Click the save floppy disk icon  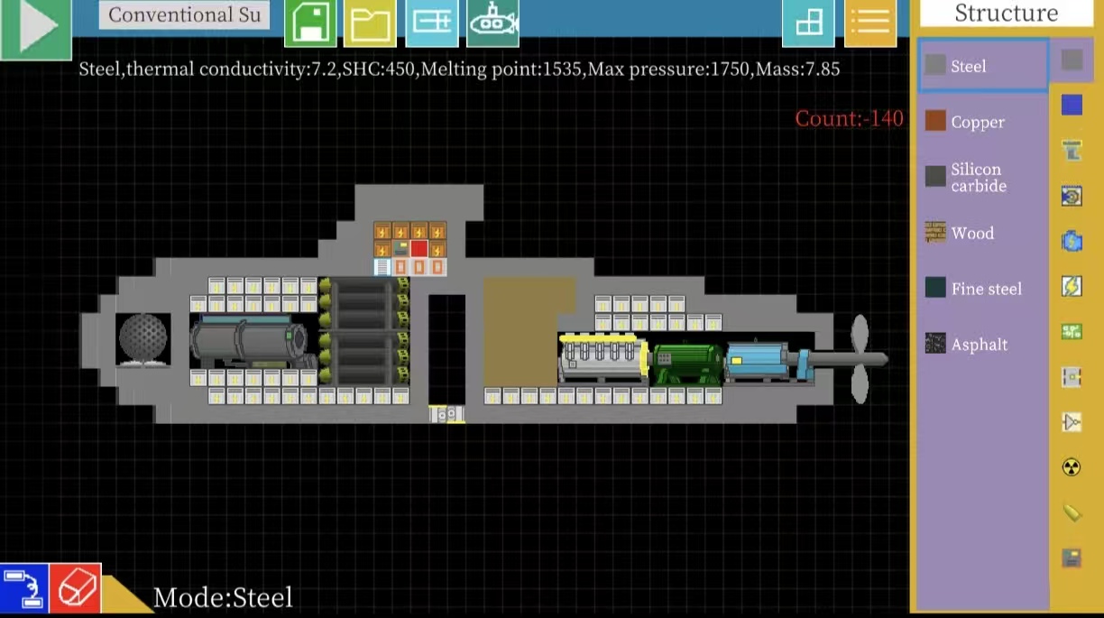[x=310, y=23]
